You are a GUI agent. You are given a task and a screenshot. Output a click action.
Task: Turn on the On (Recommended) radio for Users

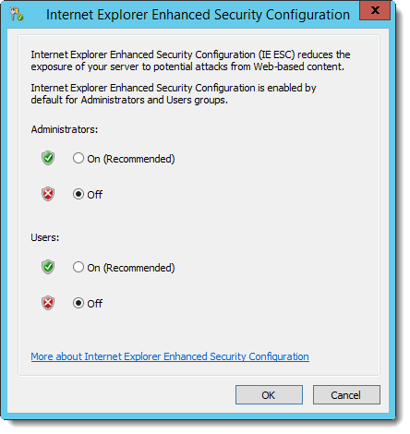[x=78, y=267]
